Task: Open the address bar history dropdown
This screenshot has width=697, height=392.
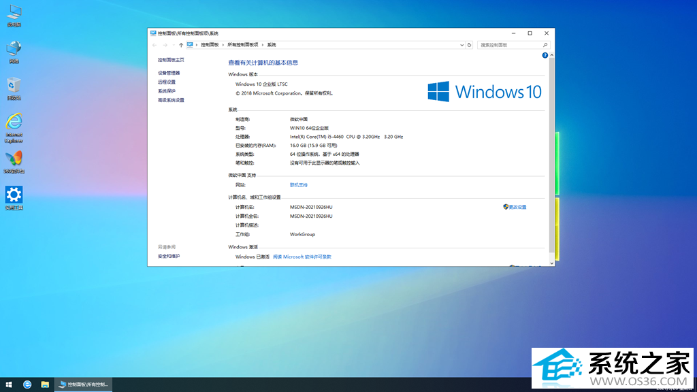Action: coord(461,45)
